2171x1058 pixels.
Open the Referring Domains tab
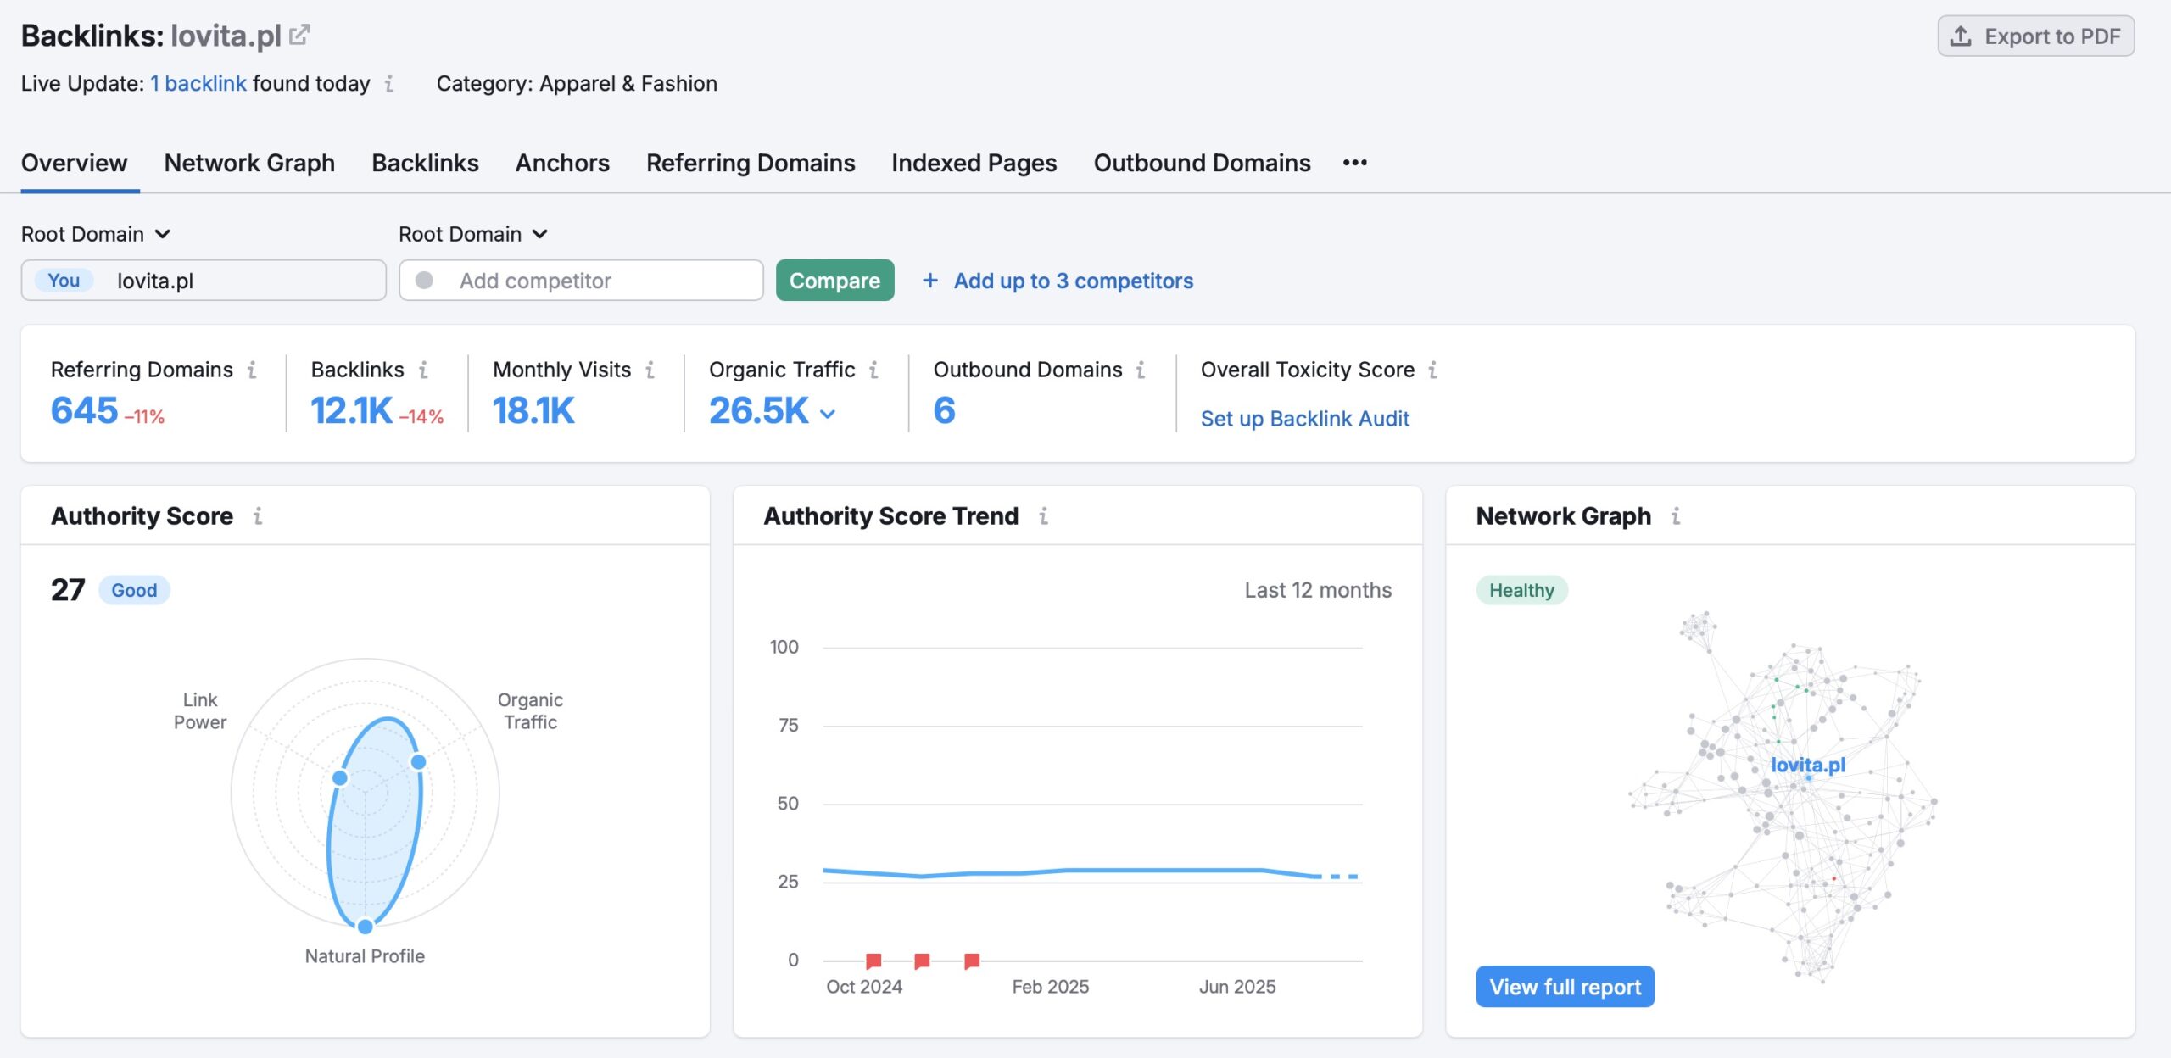[751, 163]
